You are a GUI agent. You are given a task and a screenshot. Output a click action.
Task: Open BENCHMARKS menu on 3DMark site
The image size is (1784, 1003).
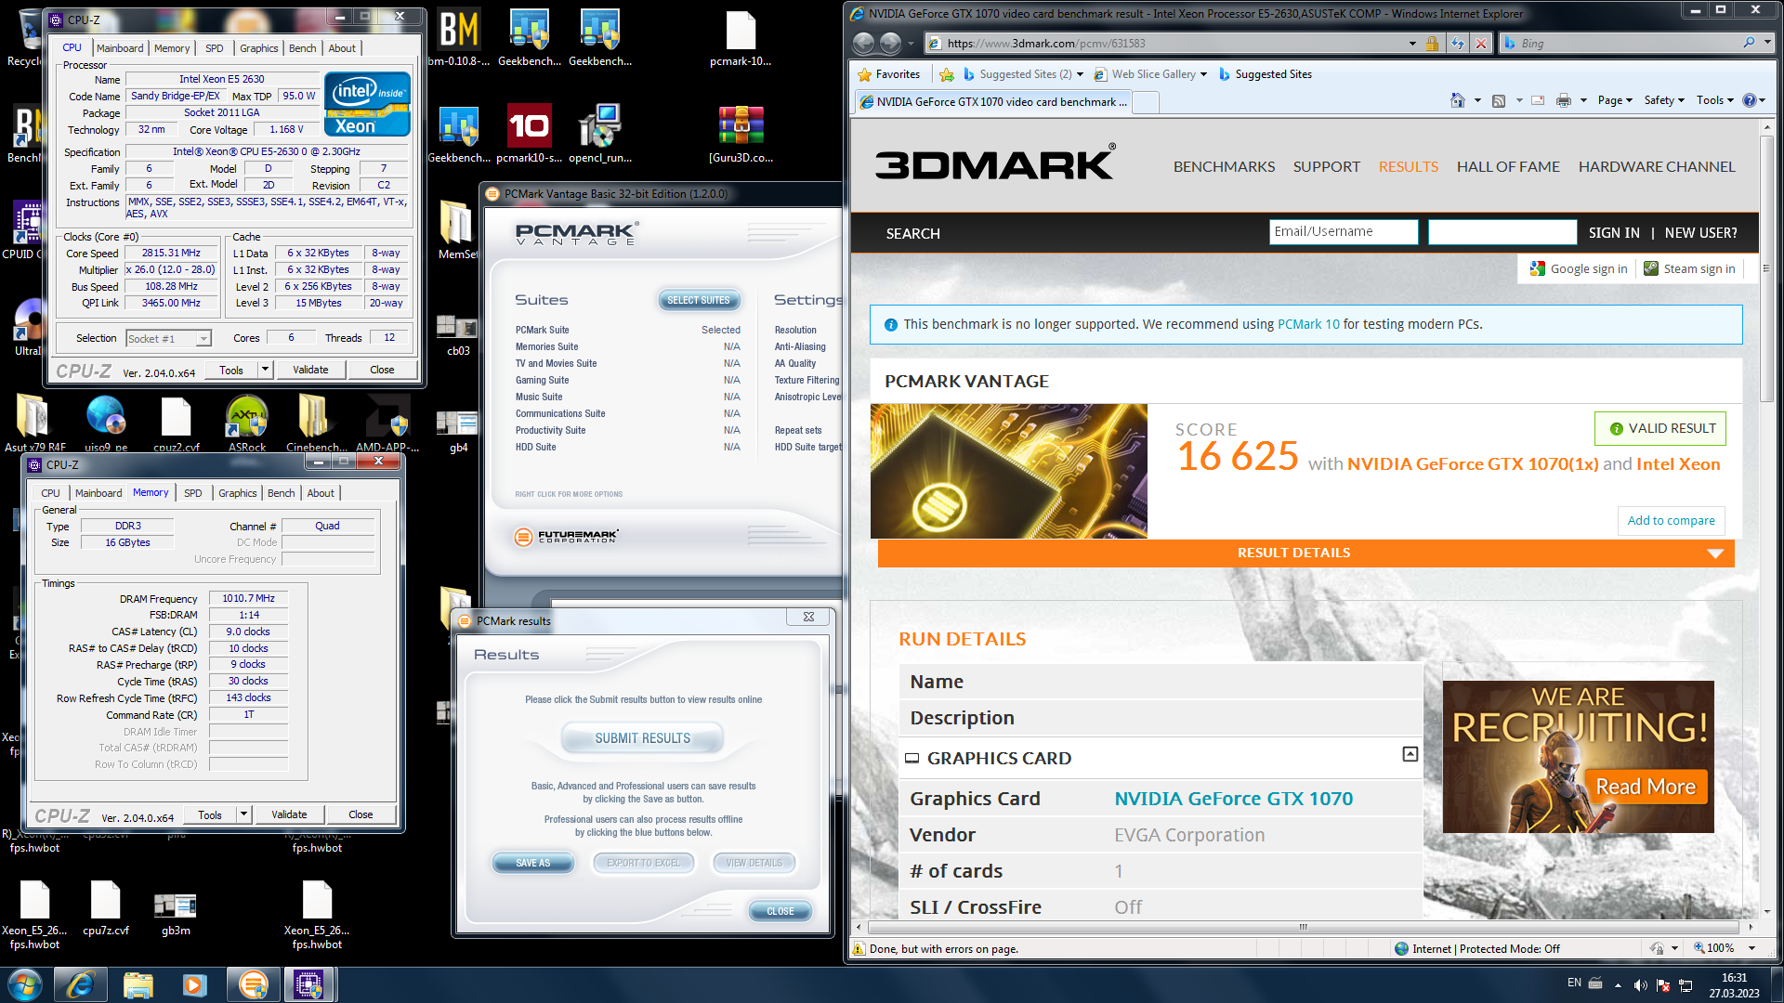point(1224,167)
